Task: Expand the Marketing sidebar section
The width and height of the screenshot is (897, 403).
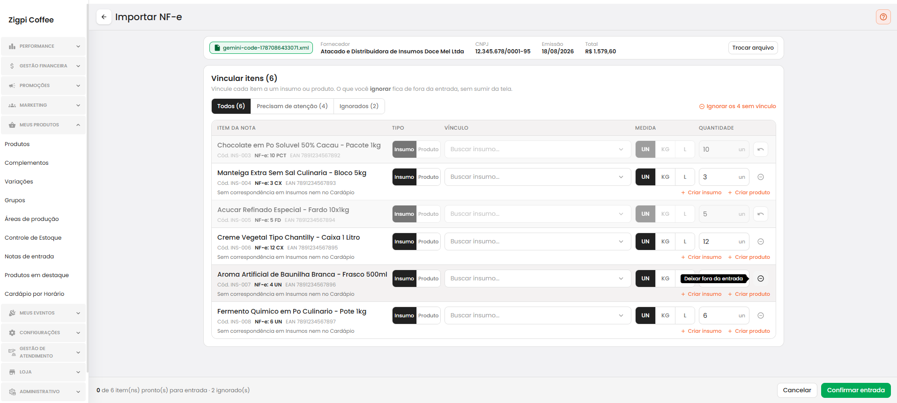Action: point(44,105)
